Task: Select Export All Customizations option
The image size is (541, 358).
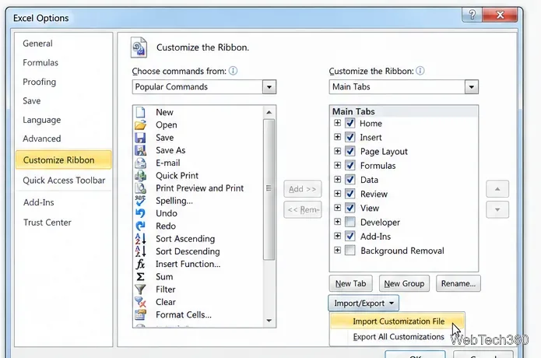Action: tap(398, 337)
